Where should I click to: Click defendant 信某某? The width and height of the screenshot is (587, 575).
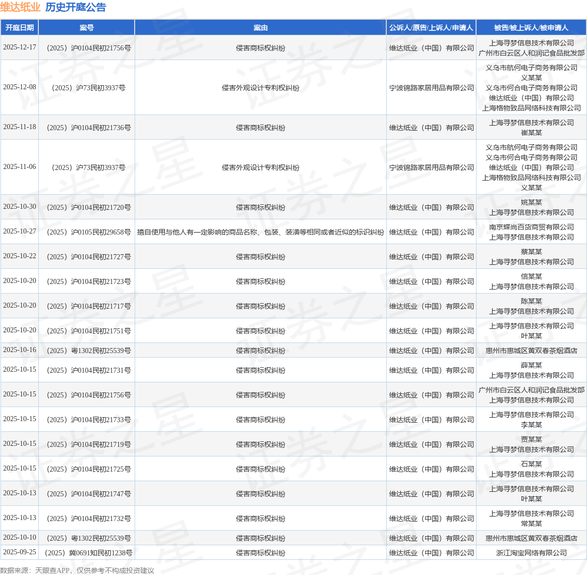point(531,276)
